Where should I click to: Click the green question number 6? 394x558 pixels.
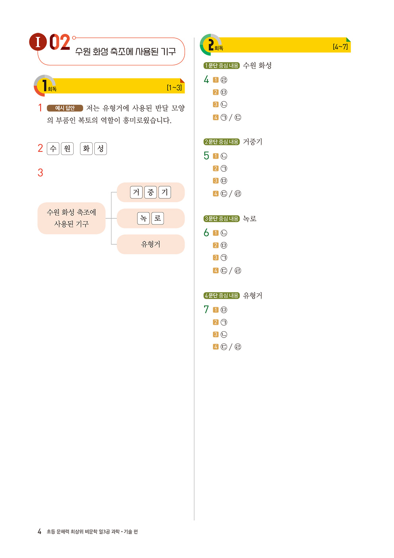click(206, 233)
